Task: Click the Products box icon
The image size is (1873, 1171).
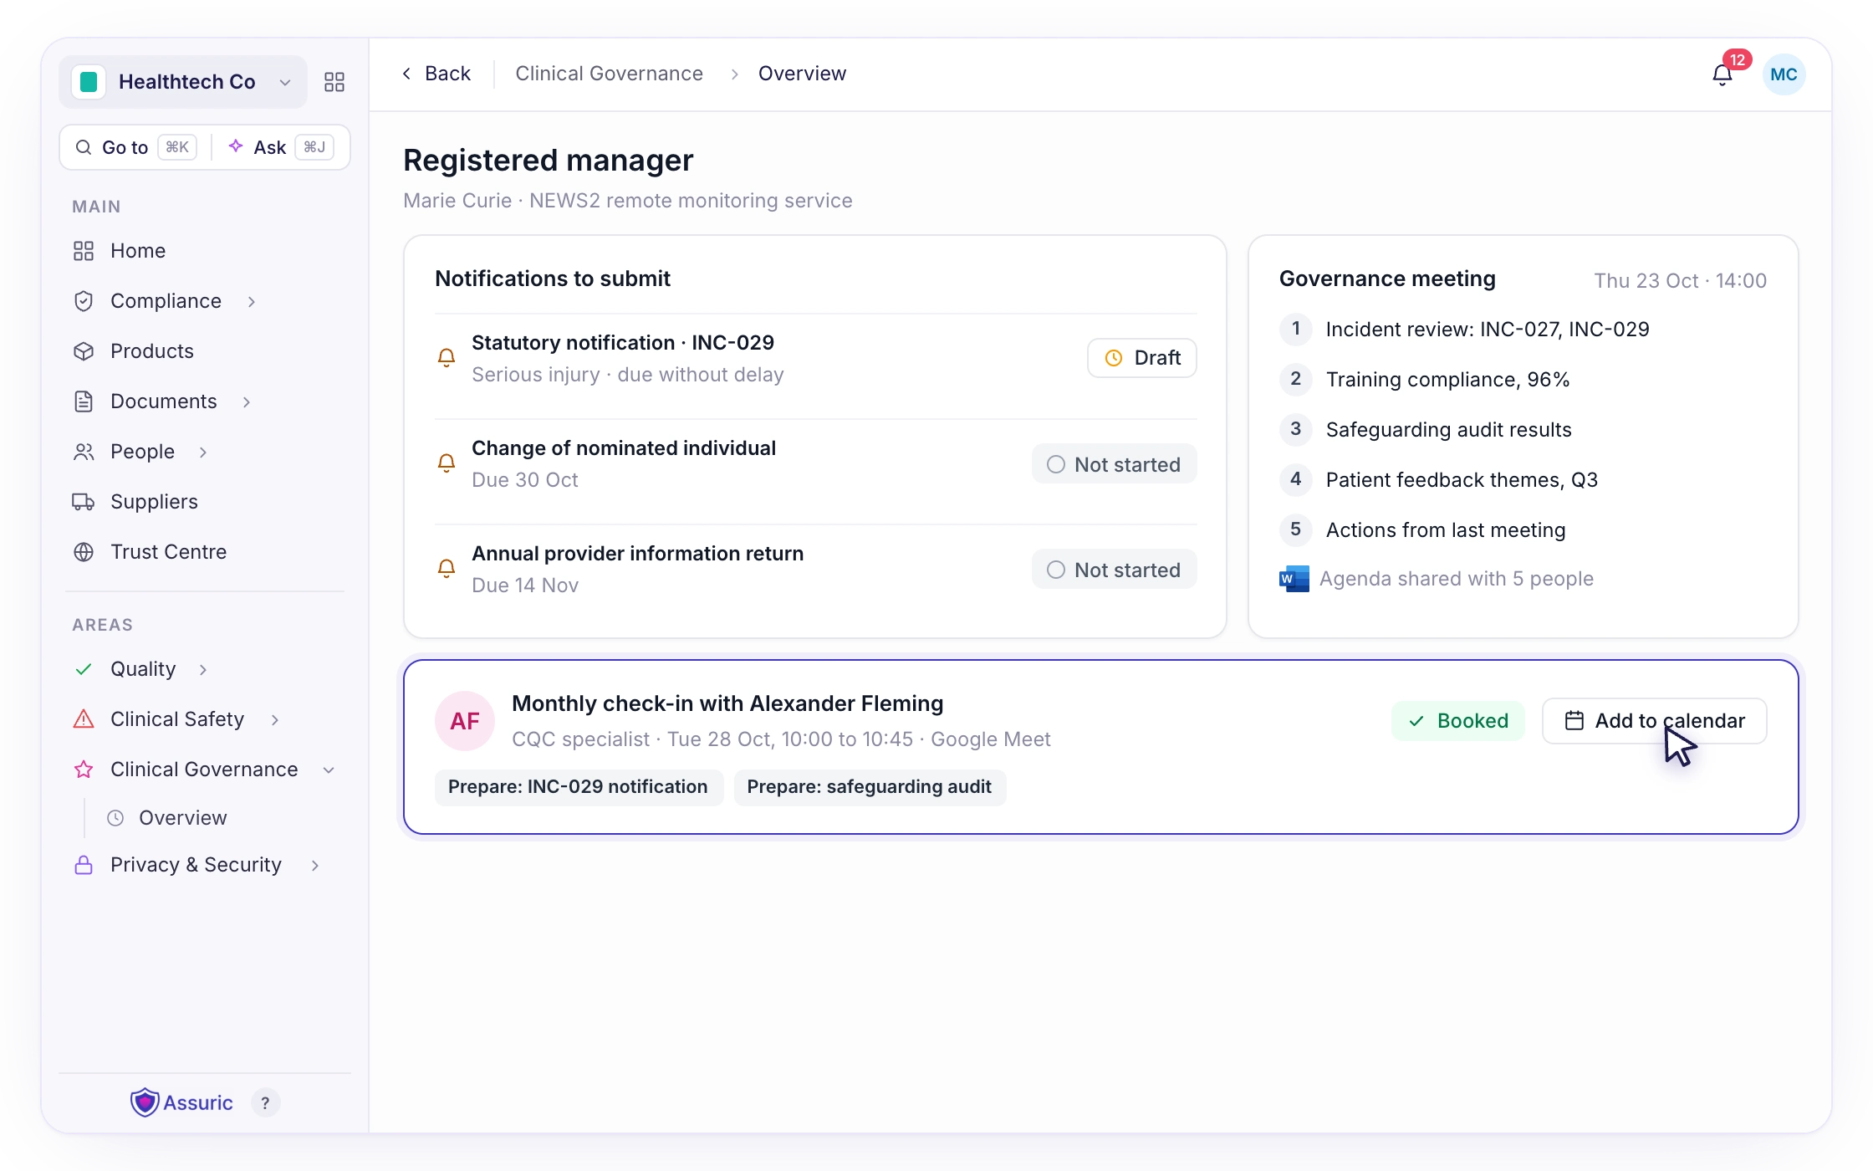Action: (84, 351)
